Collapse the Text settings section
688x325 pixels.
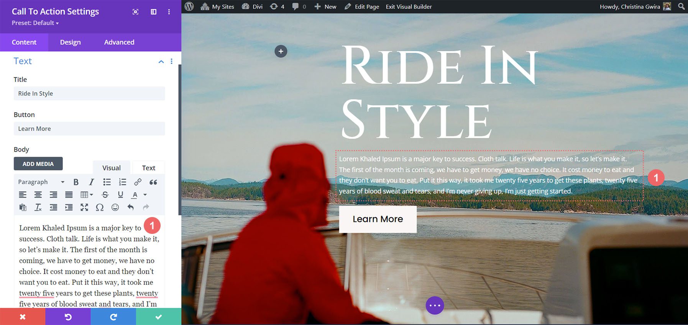point(161,62)
